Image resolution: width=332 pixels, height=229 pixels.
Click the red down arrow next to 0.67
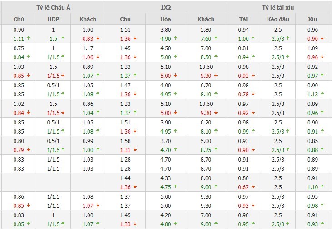(251, 187)
